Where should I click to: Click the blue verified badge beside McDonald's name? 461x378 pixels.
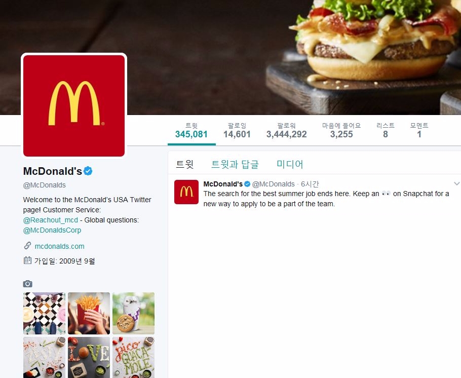coord(88,171)
